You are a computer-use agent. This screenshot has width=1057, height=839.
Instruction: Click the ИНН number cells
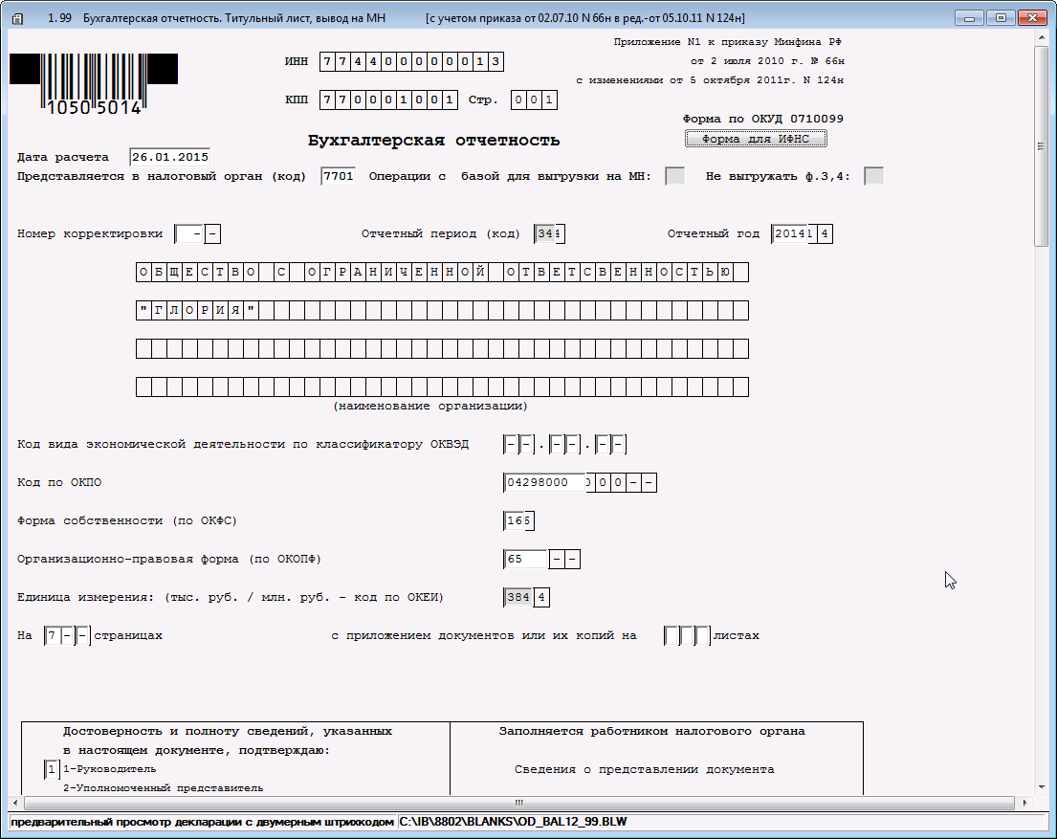tap(411, 62)
